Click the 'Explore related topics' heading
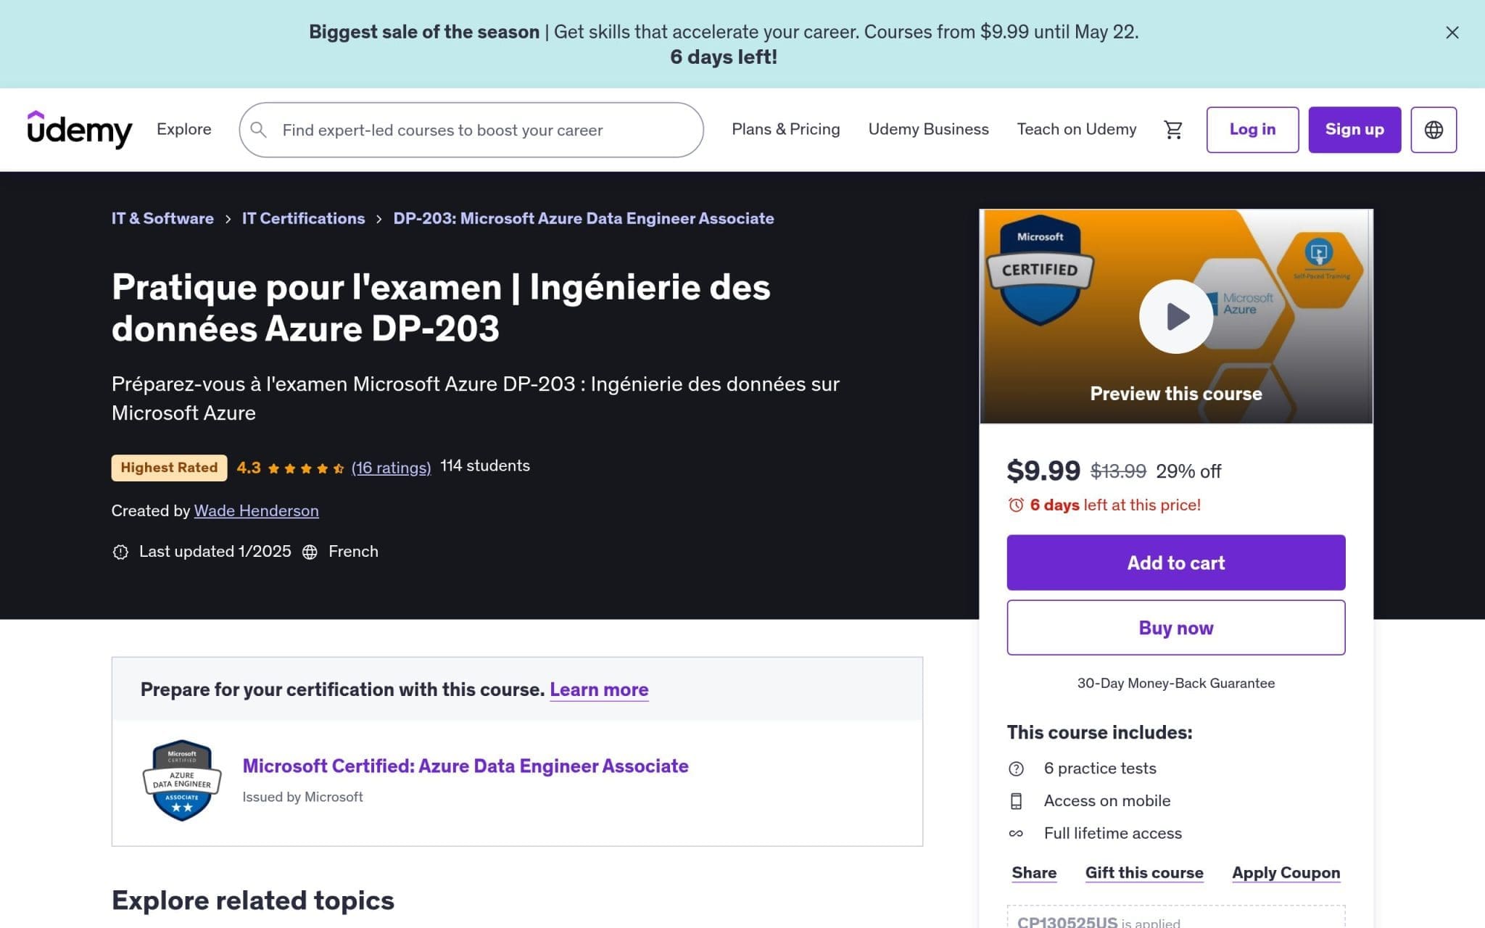The height and width of the screenshot is (928, 1485). [x=252, y=900]
